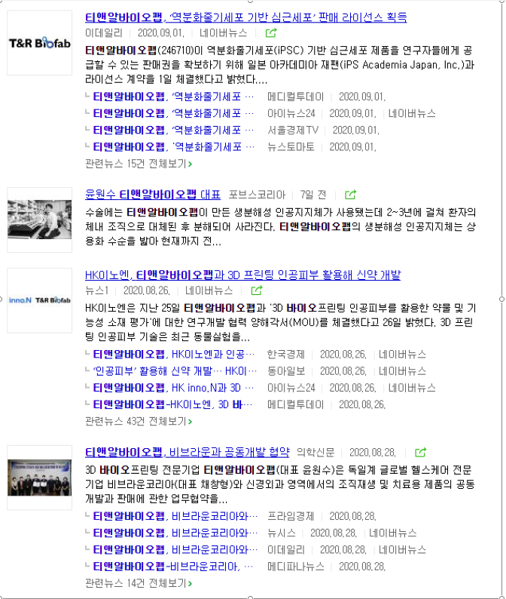Expand 관련뉴스 43건 전체보기
The height and width of the screenshot is (599, 506).
(x=139, y=422)
